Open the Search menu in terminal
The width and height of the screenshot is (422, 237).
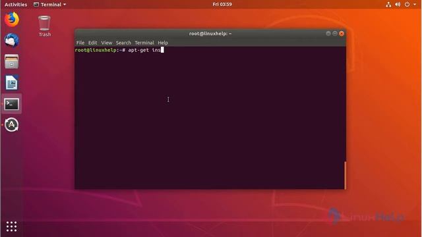click(123, 43)
